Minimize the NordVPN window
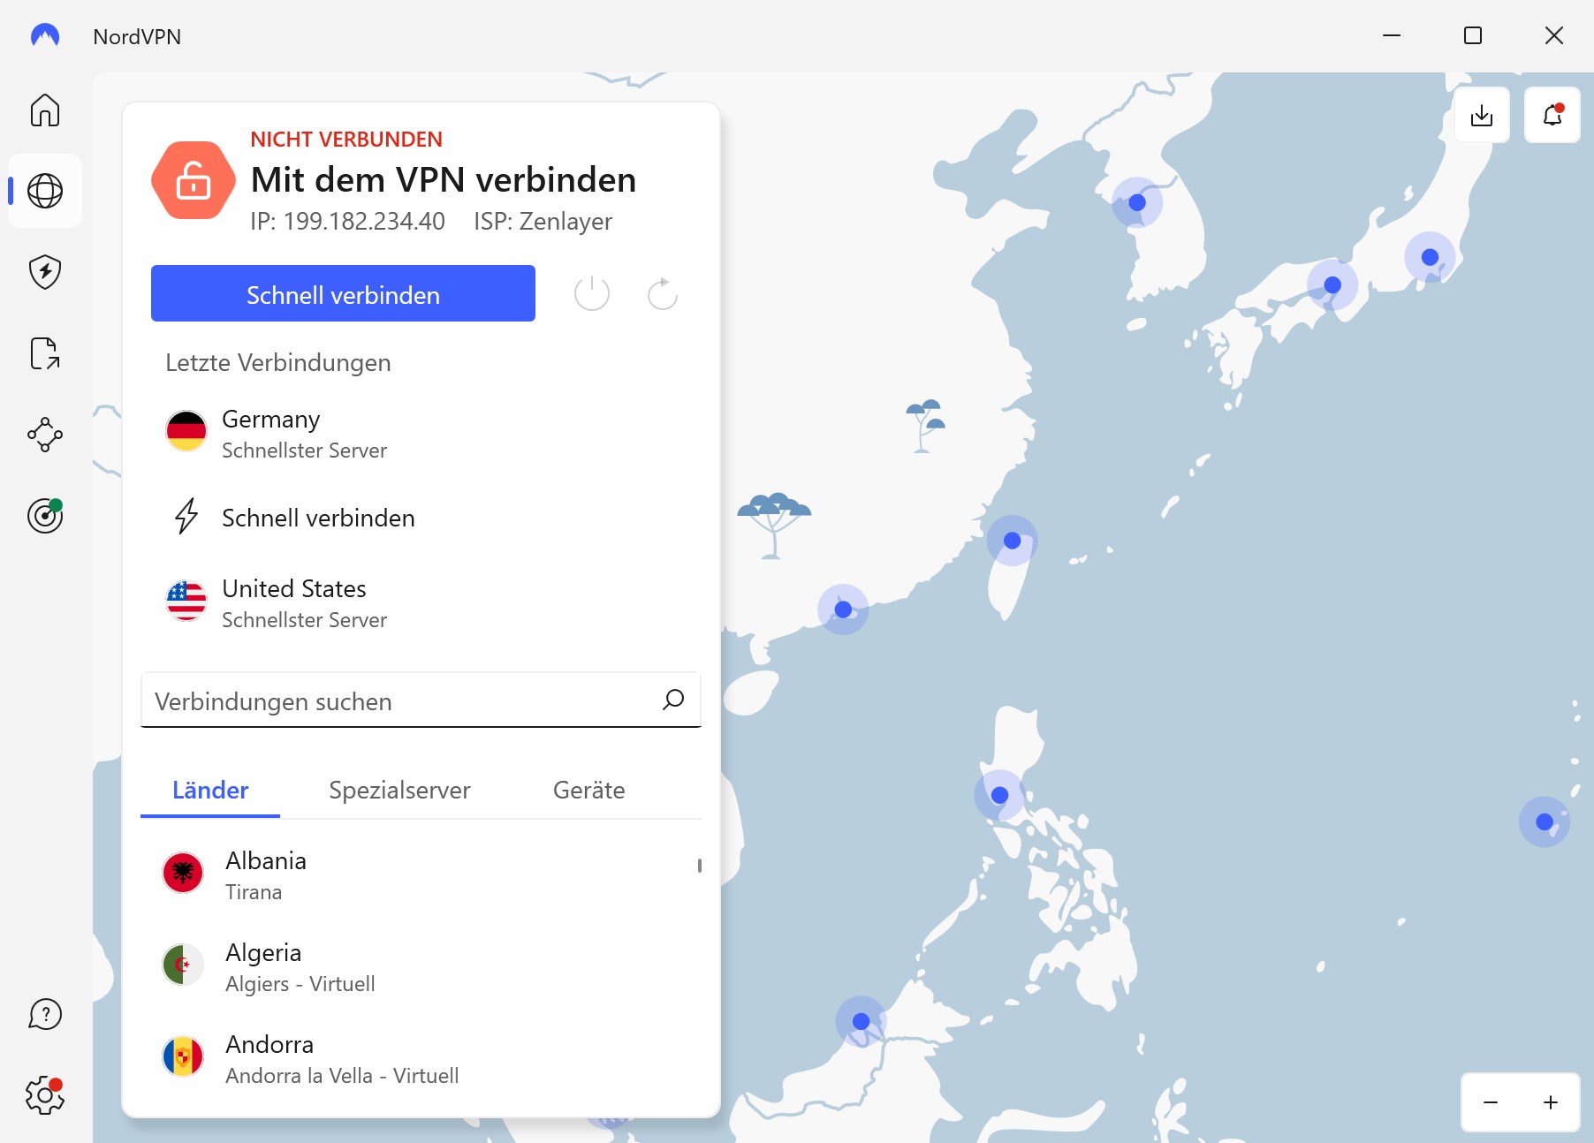 [1392, 35]
